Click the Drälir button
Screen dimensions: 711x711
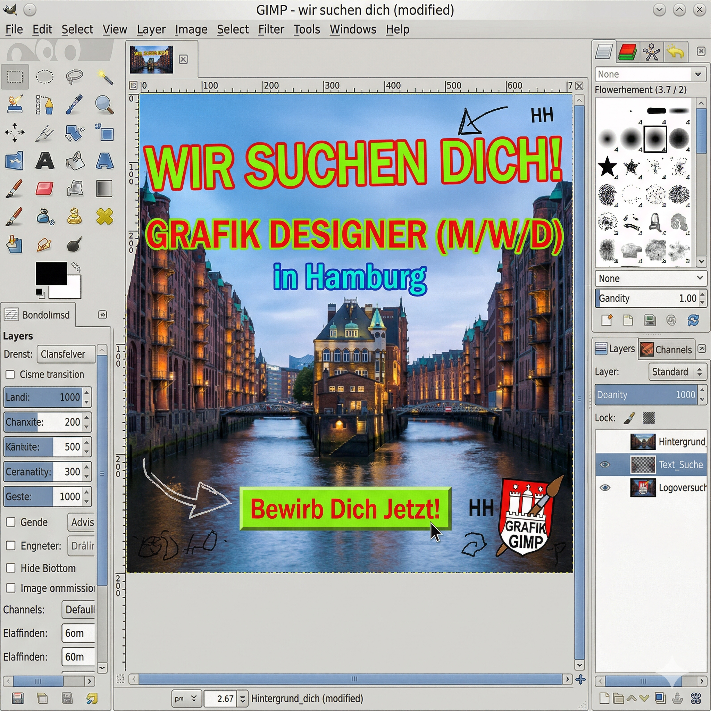point(81,545)
